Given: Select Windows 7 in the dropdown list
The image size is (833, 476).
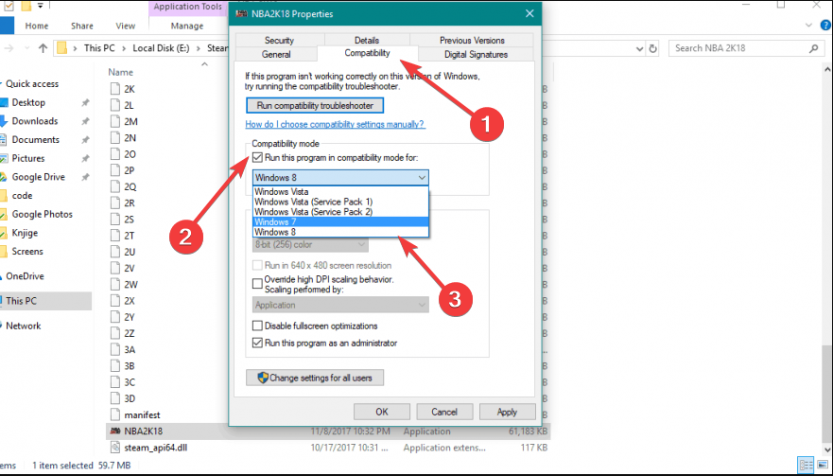Looking at the screenshot, I should pyautogui.click(x=340, y=221).
